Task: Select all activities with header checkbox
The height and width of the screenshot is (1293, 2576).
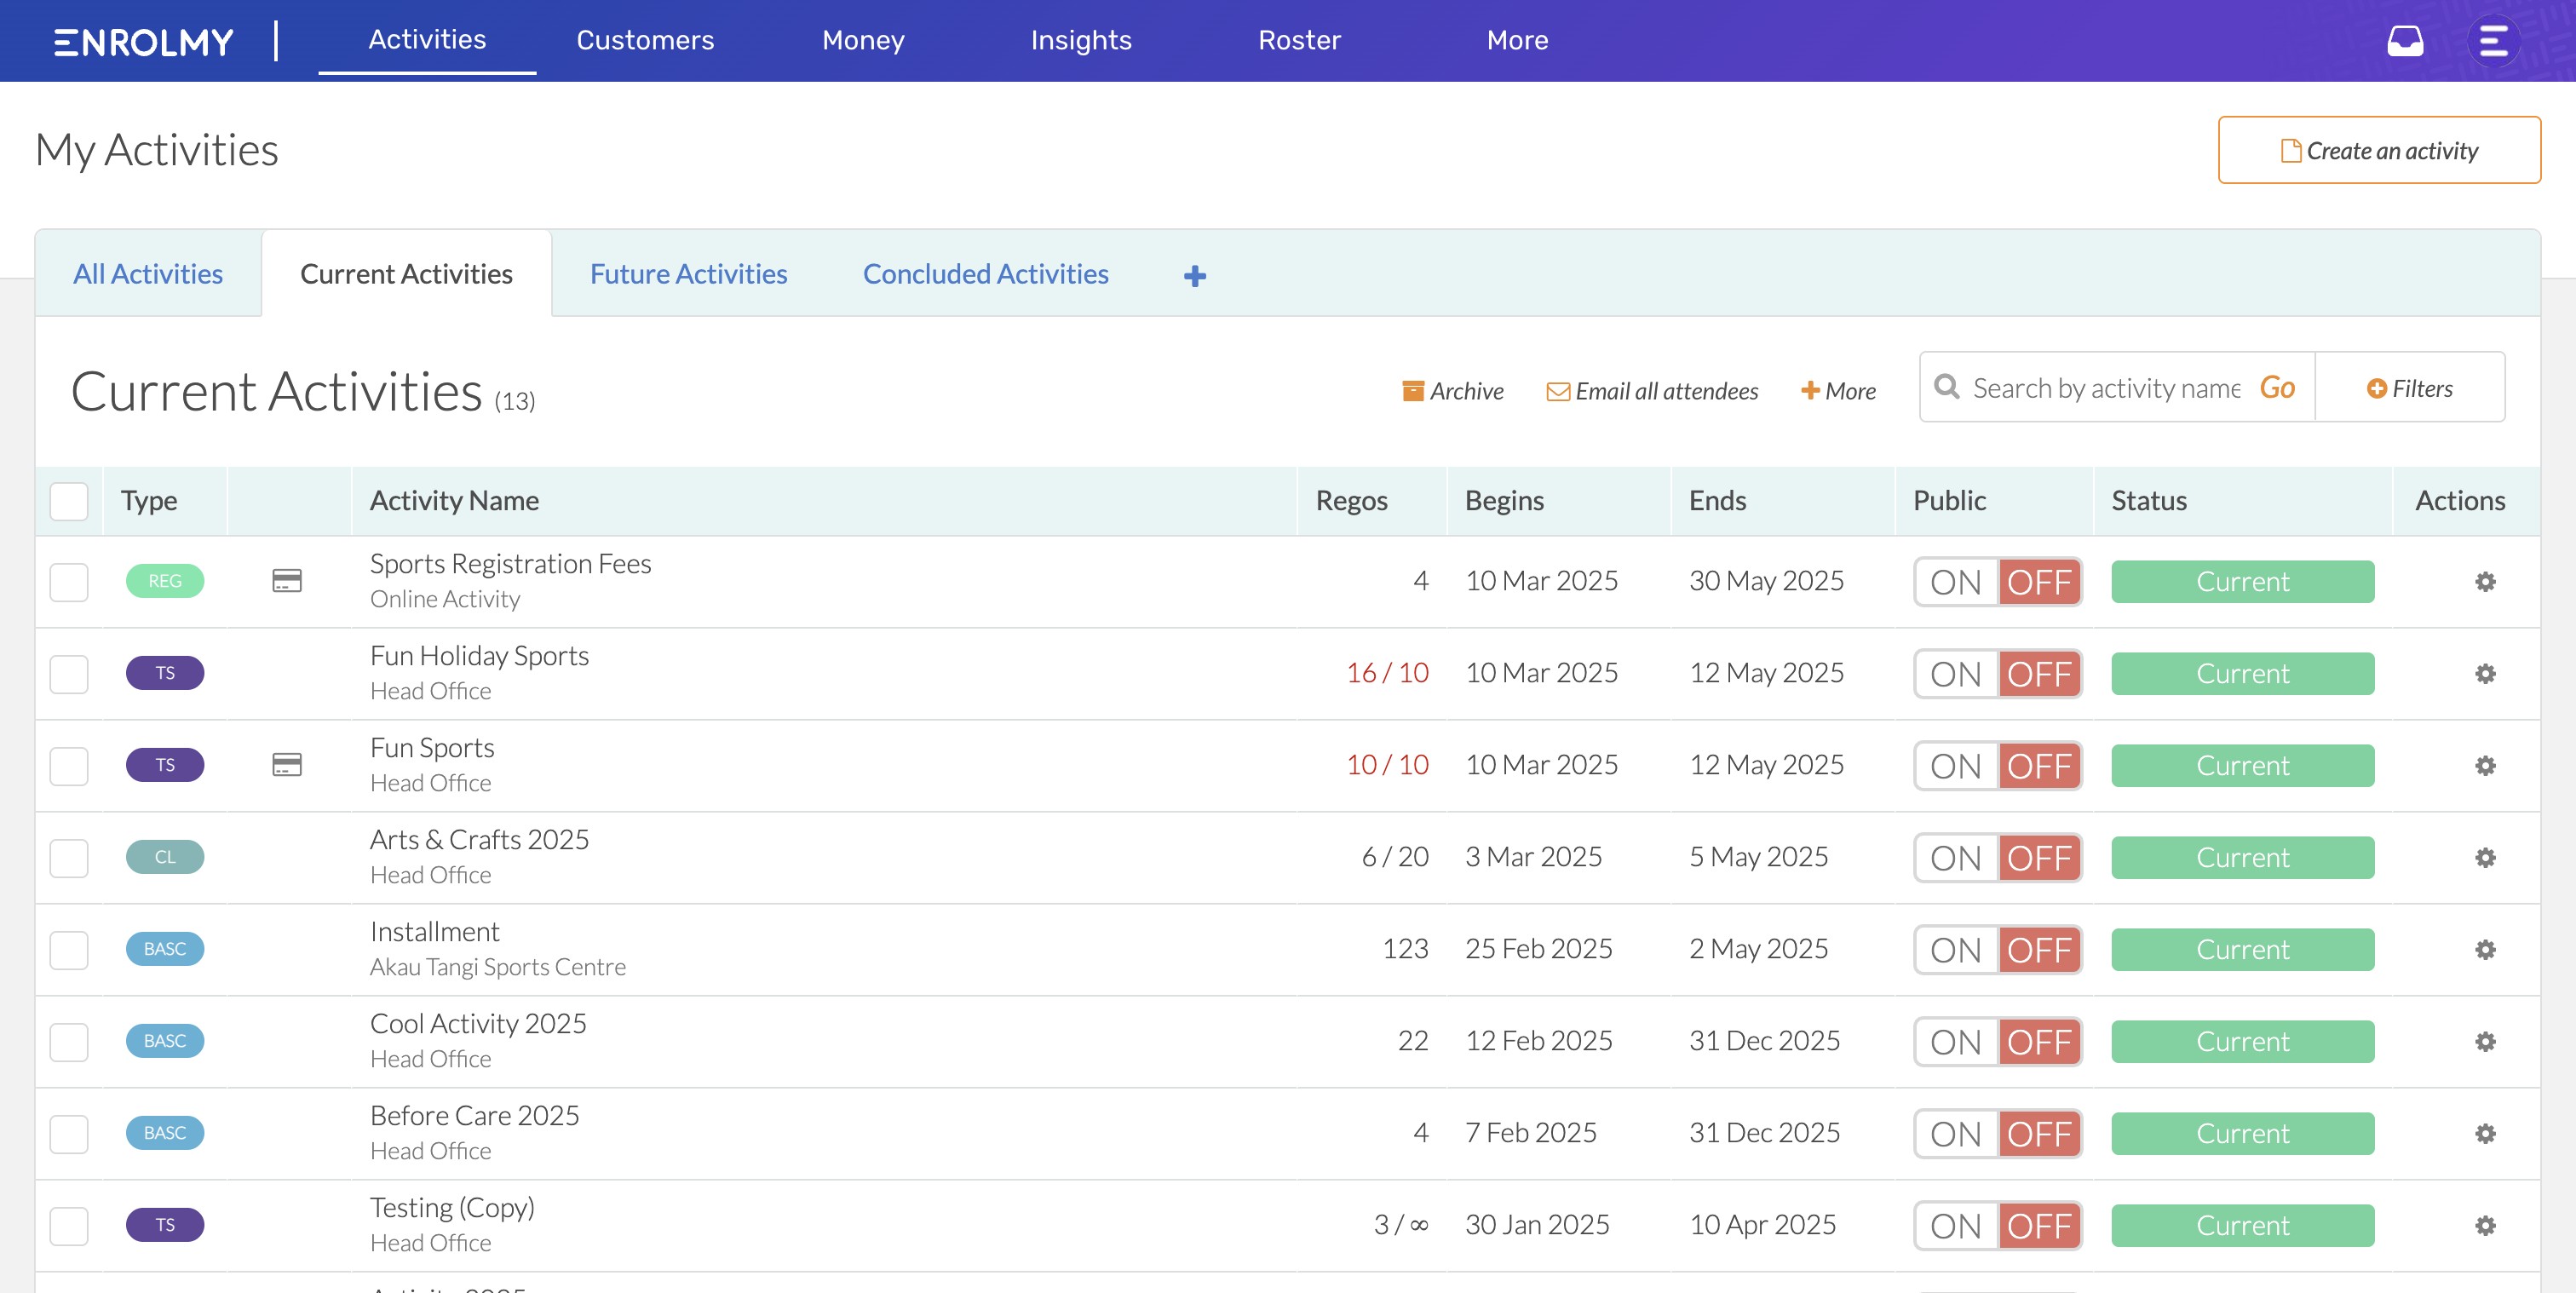Action: pos(69,501)
